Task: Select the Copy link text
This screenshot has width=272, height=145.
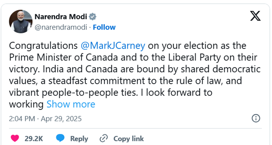Action: (x=129, y=139)
